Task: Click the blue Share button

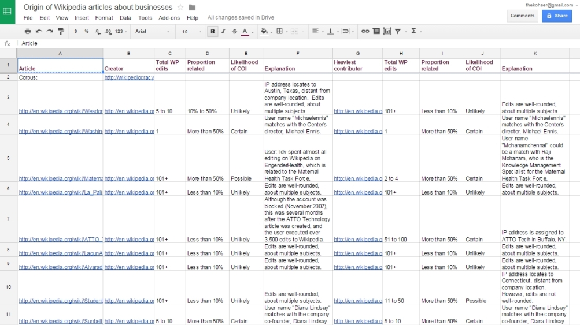Action: [557, 16]
